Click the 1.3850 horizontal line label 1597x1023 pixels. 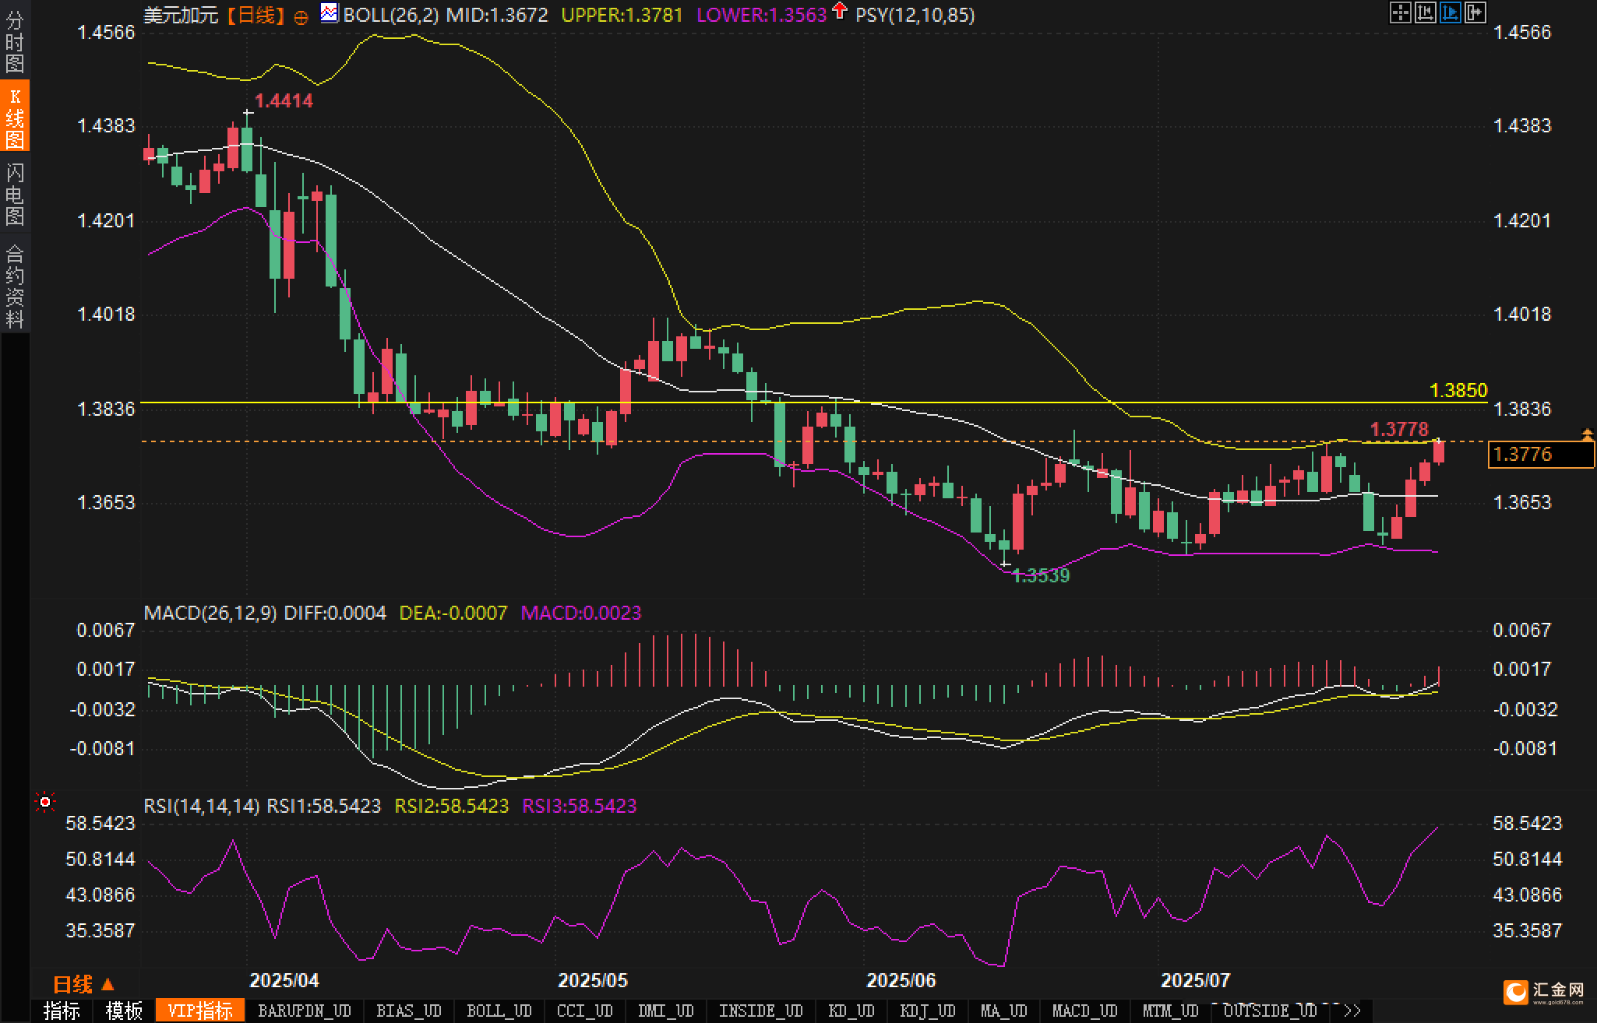coord(1458,390)
